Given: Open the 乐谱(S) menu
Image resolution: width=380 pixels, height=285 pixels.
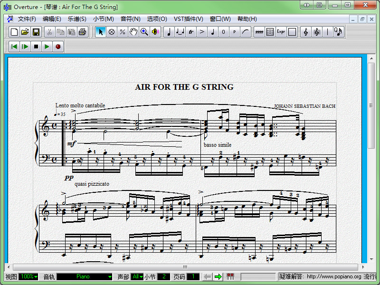Looking at the screenshot, I should 77,19.
